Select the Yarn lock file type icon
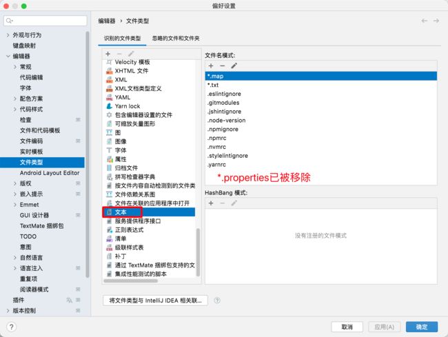 point(109,106)
